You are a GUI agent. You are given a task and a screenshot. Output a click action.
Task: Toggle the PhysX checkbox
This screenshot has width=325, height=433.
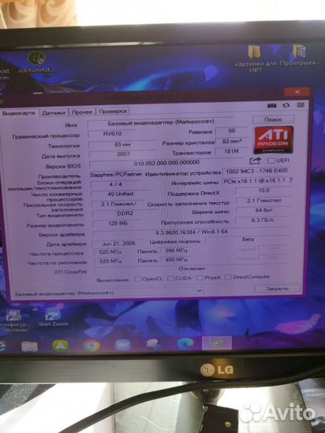(x=200, y=277)
